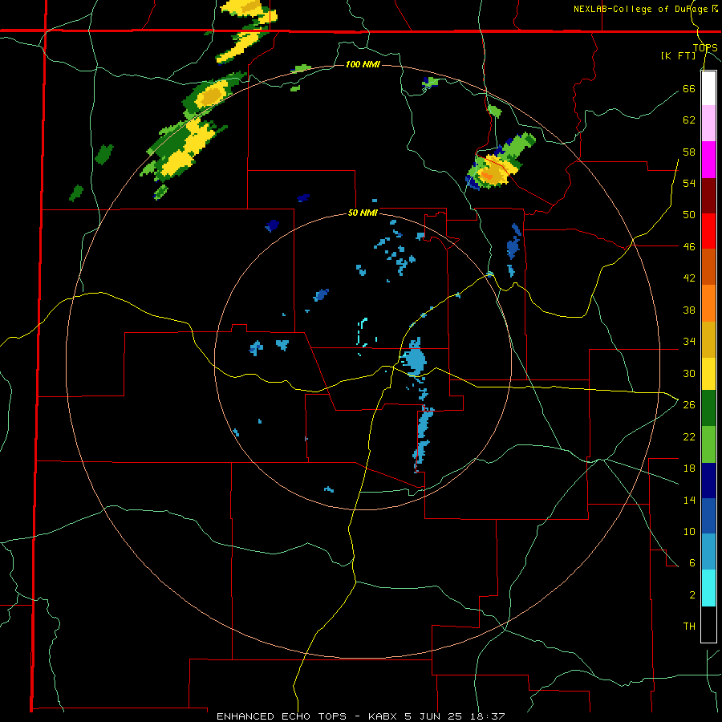
Task: Click the bright orange legend swatch
Action: click(708, 303)
